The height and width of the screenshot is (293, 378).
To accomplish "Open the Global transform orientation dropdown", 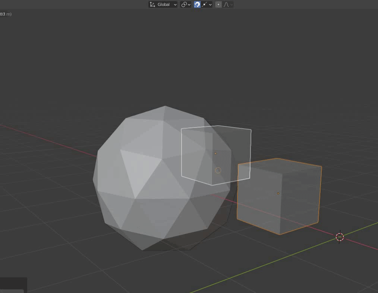I will (x=166, y=4).
